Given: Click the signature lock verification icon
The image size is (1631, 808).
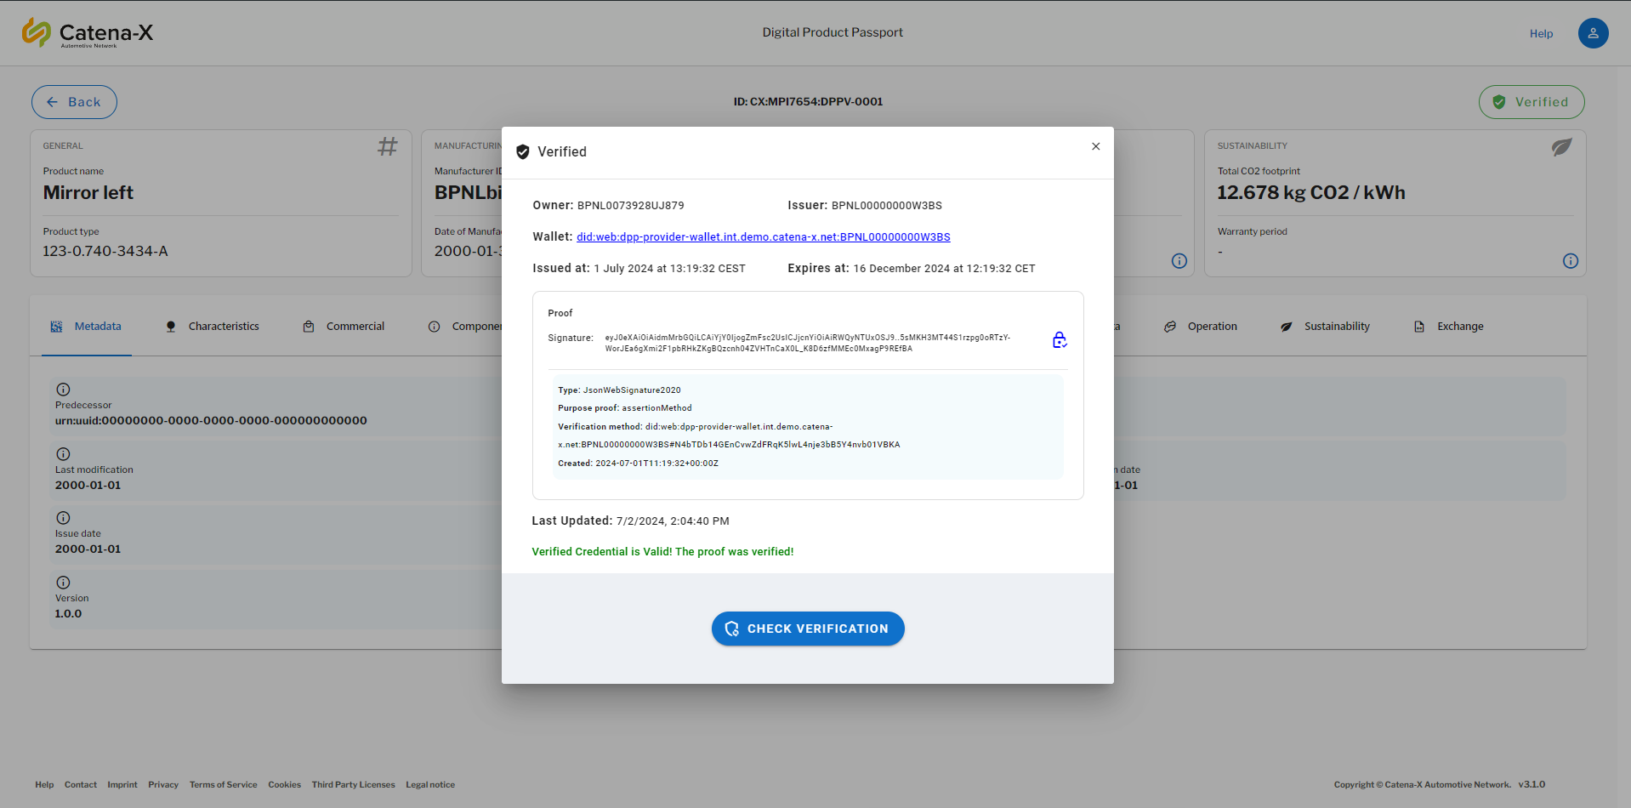Looking at the screenshot, I should [x=1059, y=340].
